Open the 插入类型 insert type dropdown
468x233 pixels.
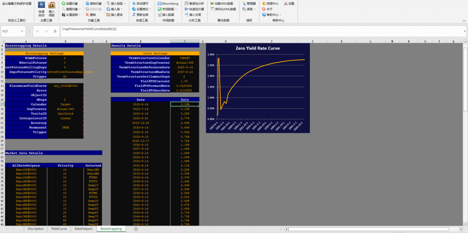(116, 4)
